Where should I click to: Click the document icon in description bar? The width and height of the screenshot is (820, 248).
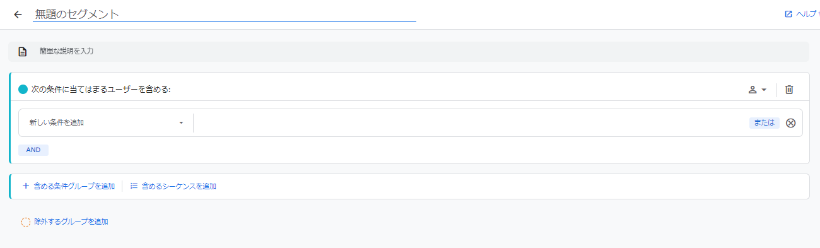(x=23, y=52)
